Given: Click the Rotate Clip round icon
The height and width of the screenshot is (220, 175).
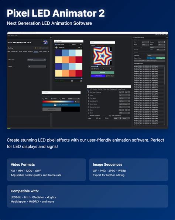Looking at the screenshot, I should [x=56, y=48].
